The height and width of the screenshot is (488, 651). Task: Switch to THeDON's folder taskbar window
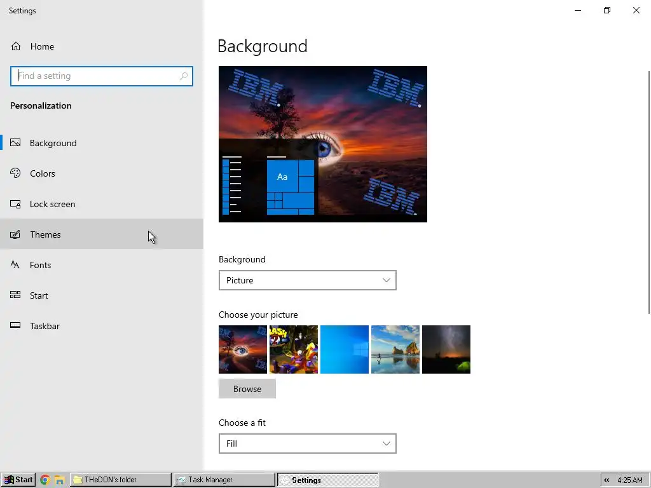tap(120, 480)
